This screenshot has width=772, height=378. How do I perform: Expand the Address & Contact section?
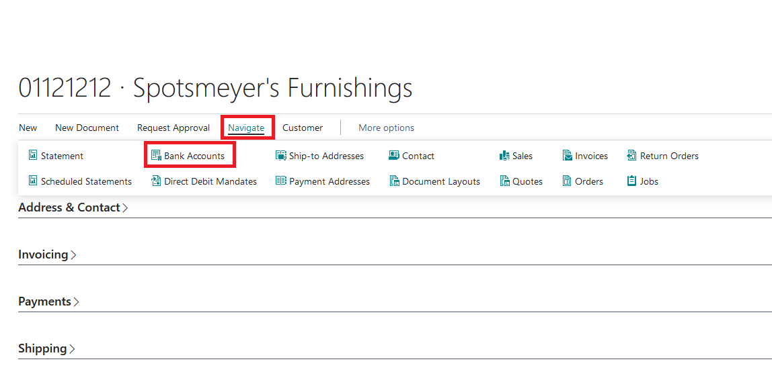(x=73, y=207)
